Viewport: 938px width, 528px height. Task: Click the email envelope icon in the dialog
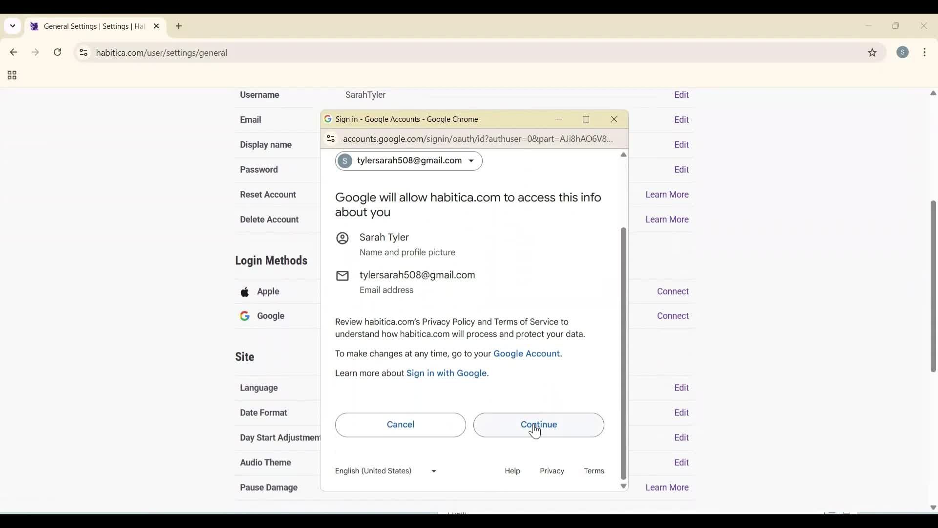(x=342, y=276)
